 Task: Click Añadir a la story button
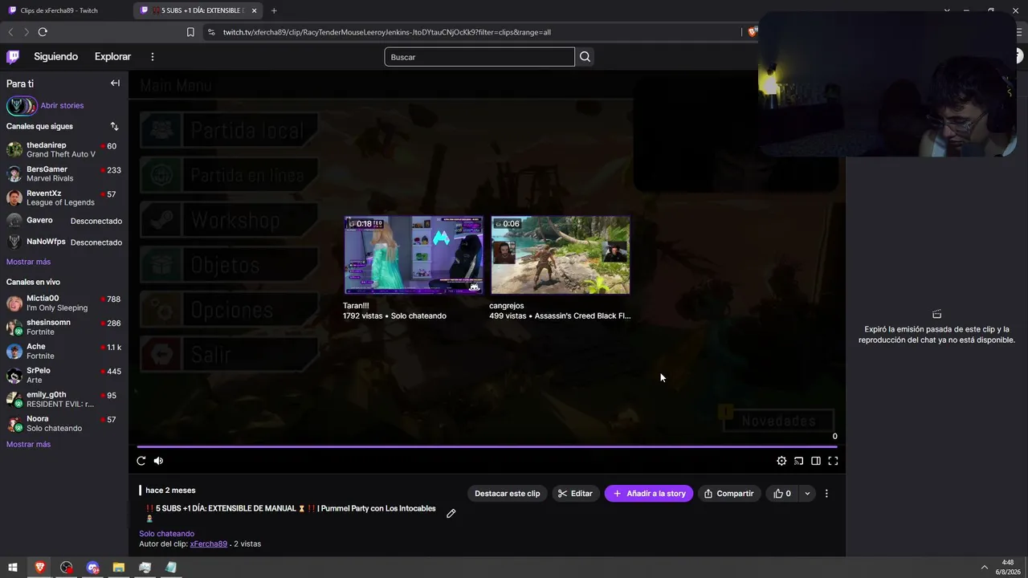tap(649, 494)
